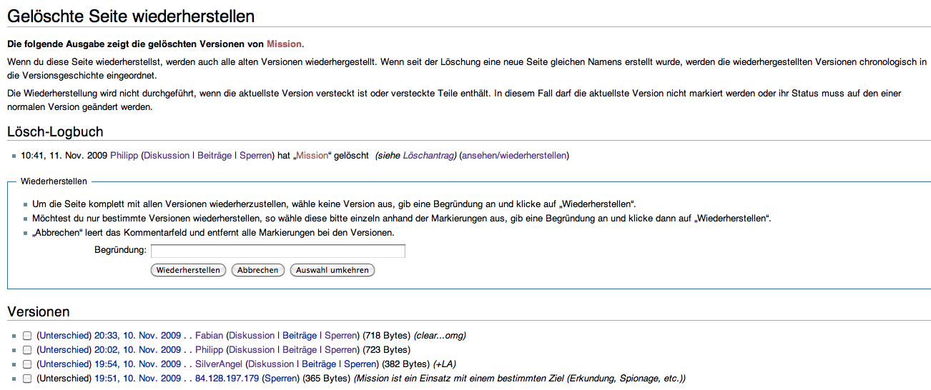Open Philipp's user page in the Lösch-Logbuch

coord(124,155)
